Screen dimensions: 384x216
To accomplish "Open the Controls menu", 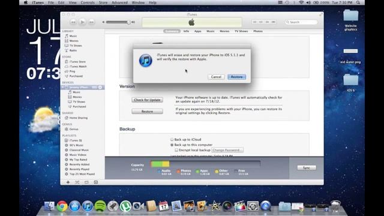I will coord(88,2).
